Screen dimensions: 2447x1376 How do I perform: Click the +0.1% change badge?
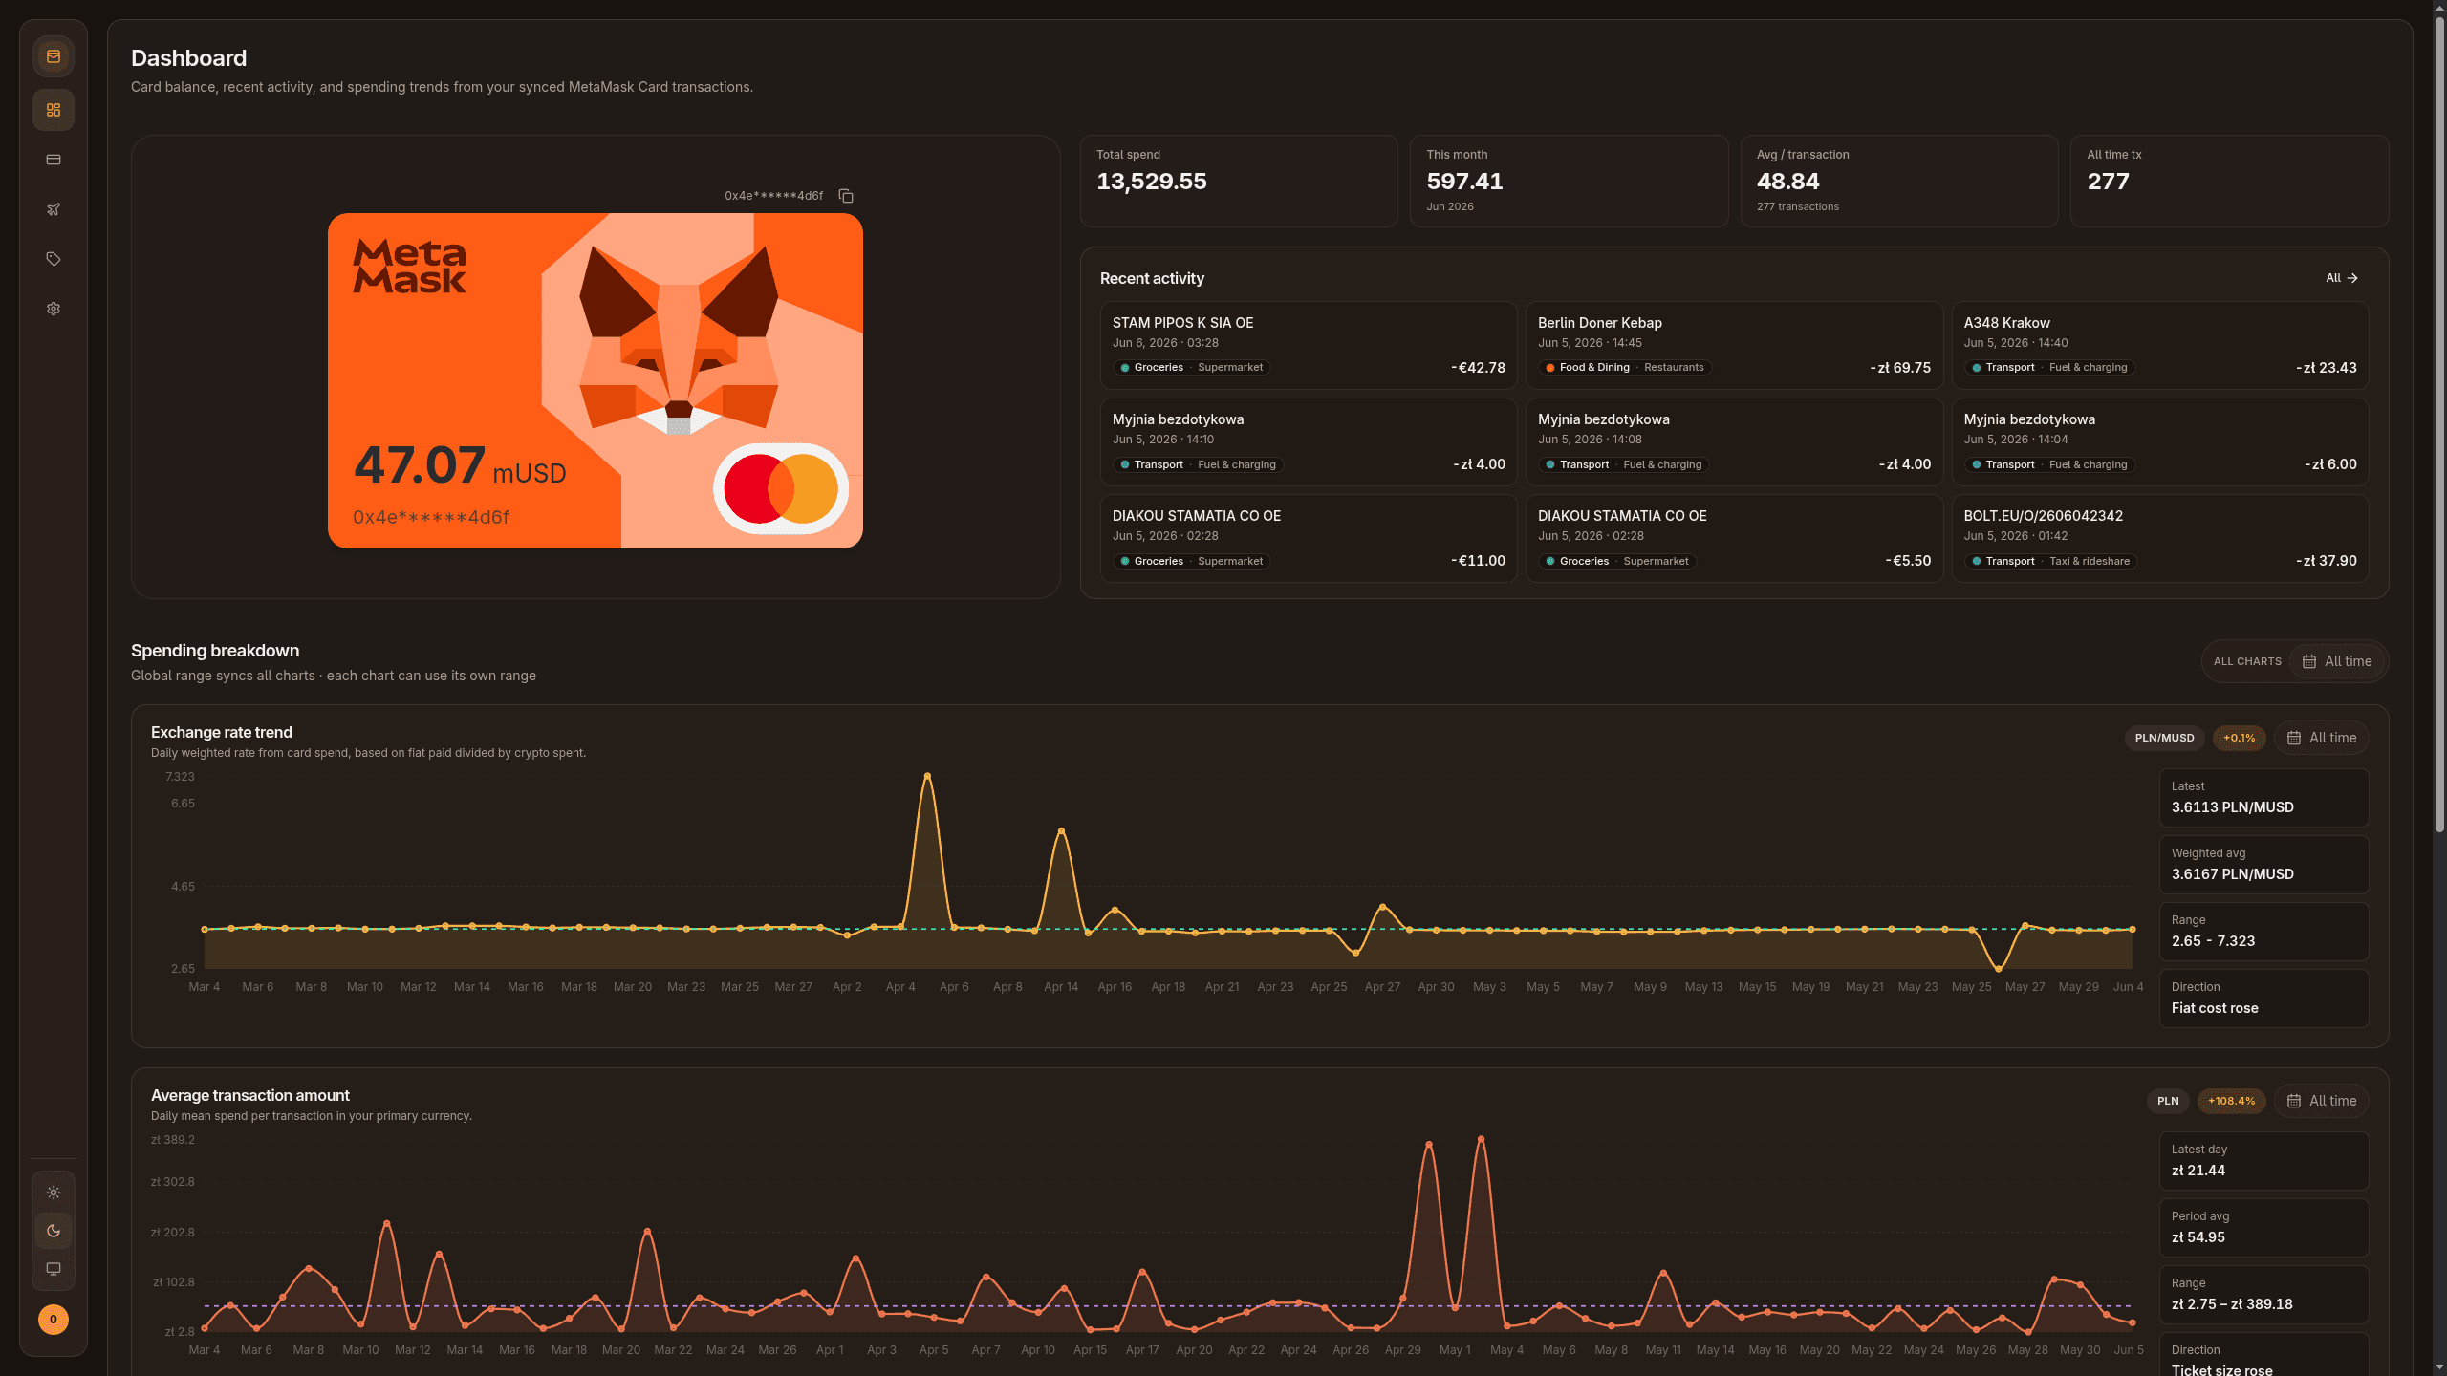pos(2239,738)
